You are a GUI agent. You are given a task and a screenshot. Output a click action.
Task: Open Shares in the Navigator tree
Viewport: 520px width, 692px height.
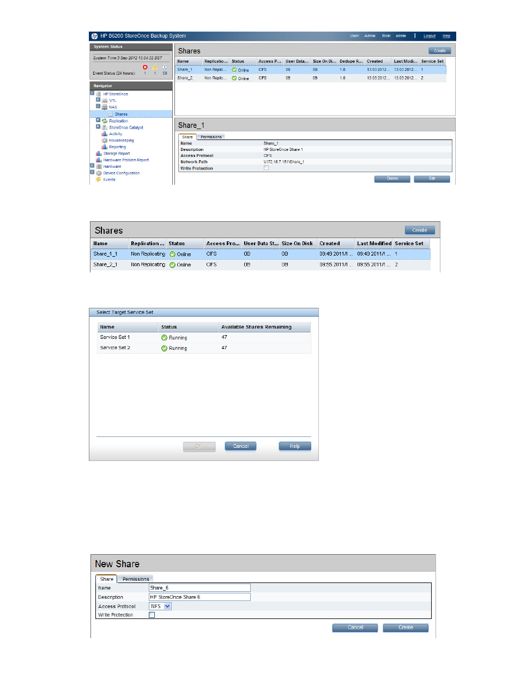pyautogui.click(x=121, y=114)
